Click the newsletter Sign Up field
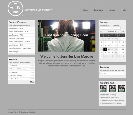Screen dimensions: 133x115 (112, 74)
